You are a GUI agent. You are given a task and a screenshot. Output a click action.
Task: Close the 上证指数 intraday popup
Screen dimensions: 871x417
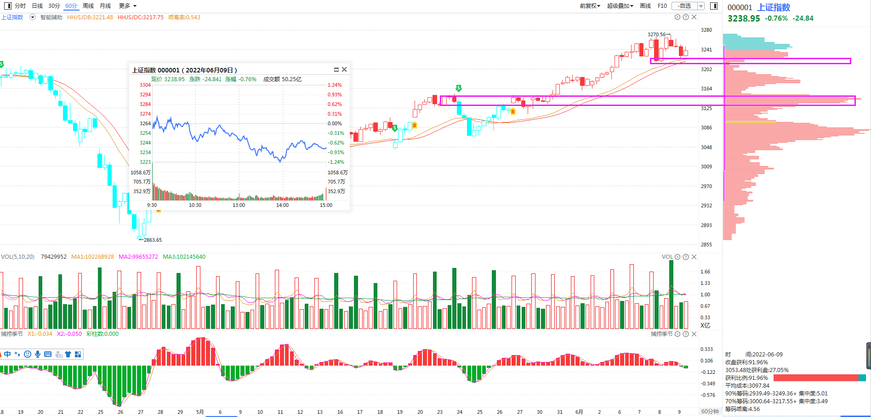pyautogui.click(x=344, y=70)
